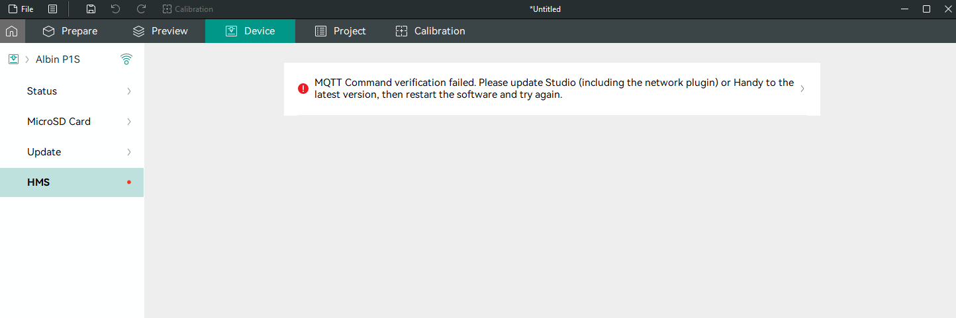Open the MQTT error details arrow
The width and height of the screenshot is (956, 318).
(x=802, y=89)
